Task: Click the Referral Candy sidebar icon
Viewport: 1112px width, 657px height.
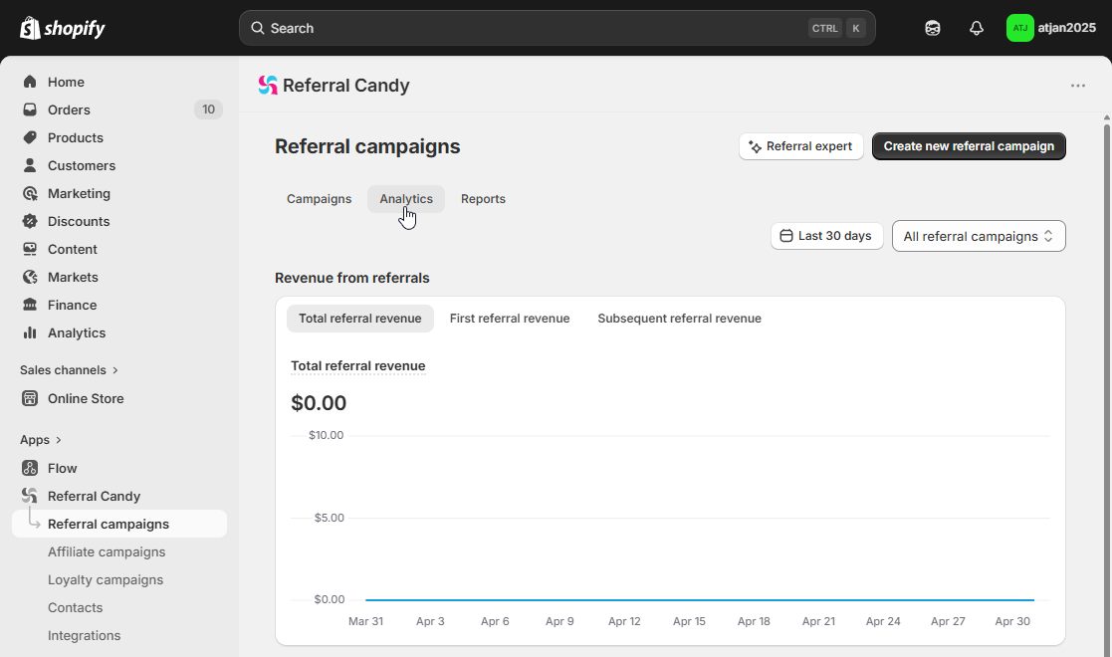Action: [30, 495]
